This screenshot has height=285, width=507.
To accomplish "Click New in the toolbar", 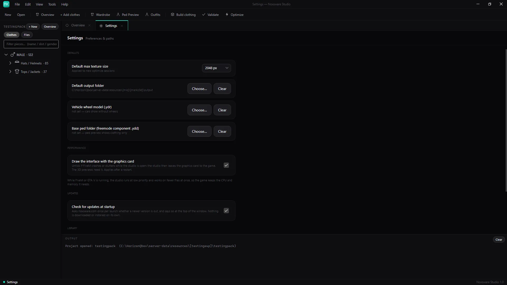I will [8, 15].
